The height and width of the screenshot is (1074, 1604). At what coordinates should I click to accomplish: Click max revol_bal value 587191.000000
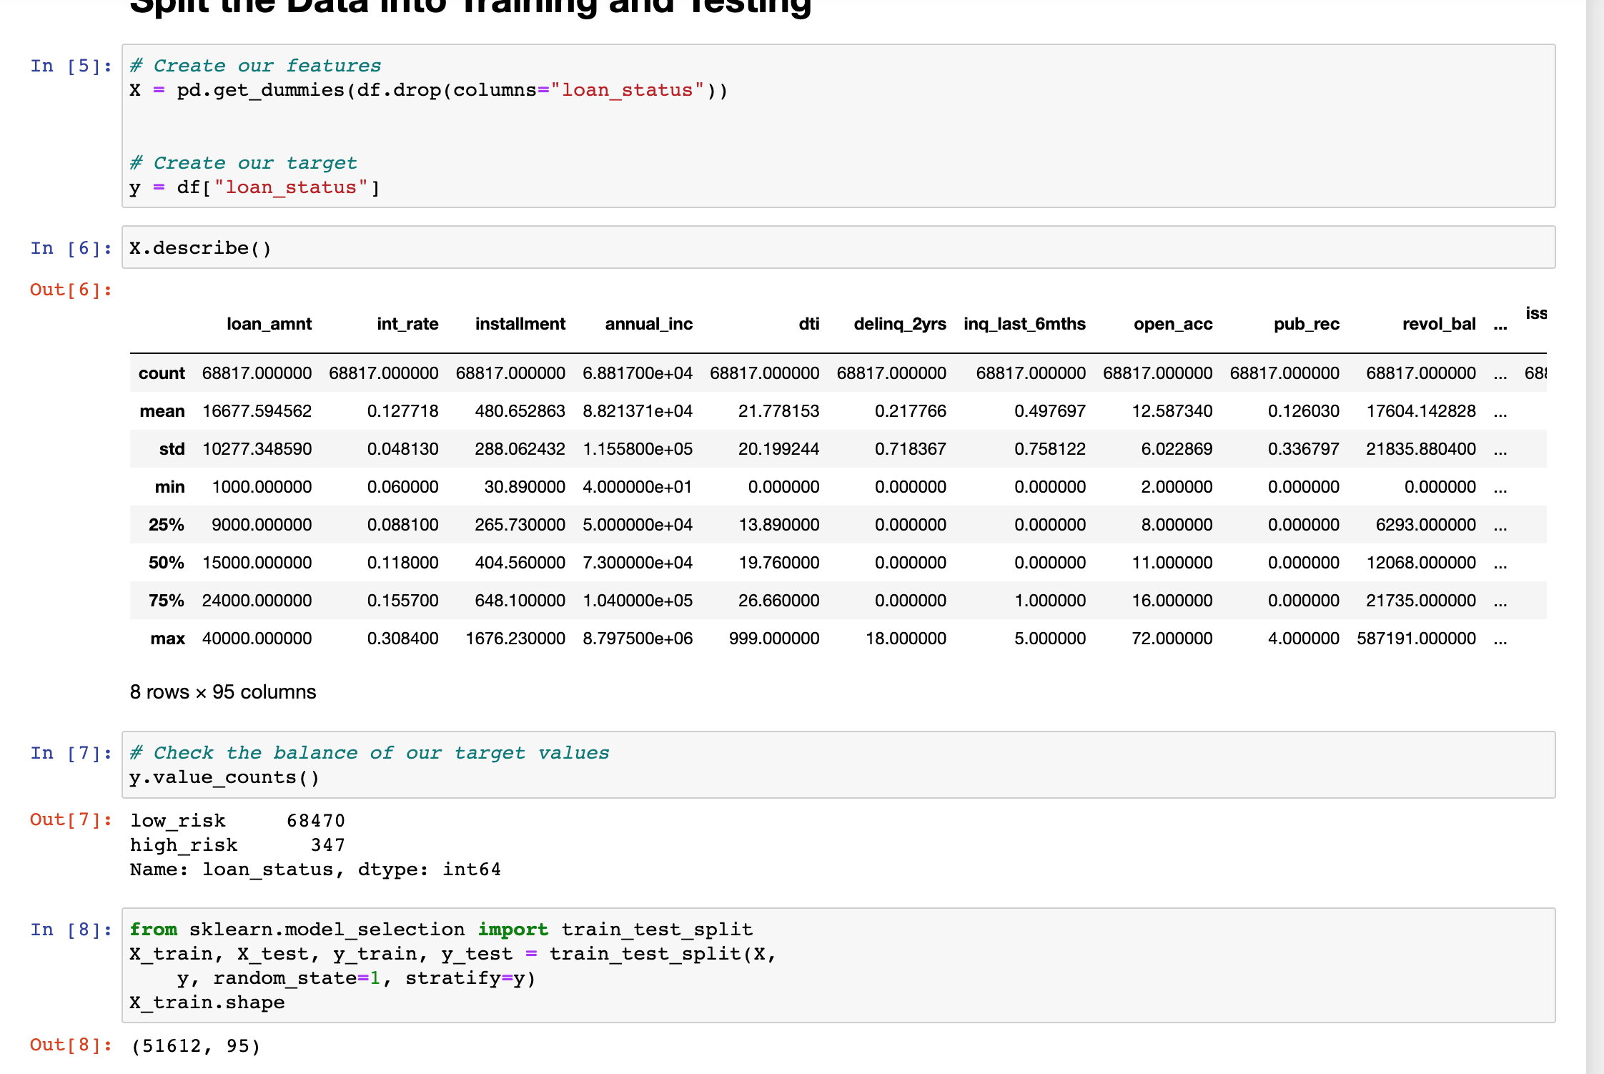pyautogui.click(x=1416, y=639)
